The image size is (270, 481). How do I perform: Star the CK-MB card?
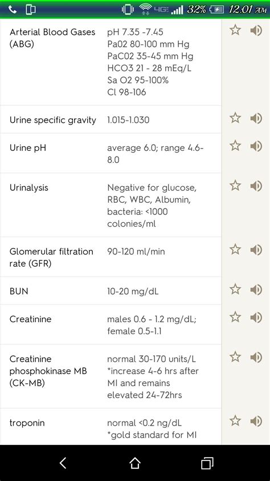point(235,357)
